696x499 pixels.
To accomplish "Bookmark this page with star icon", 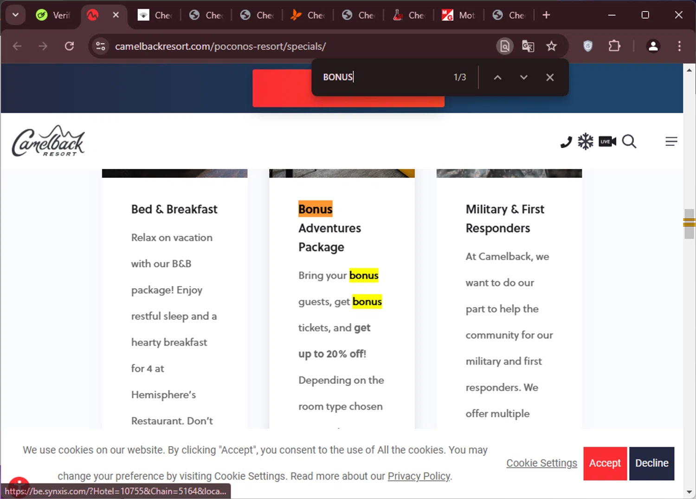I will click(551, 46).
